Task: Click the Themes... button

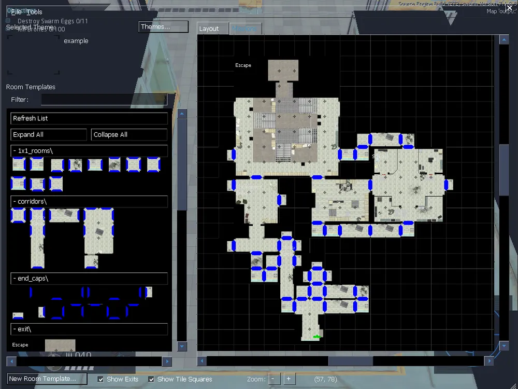Action: click(163, 27)
